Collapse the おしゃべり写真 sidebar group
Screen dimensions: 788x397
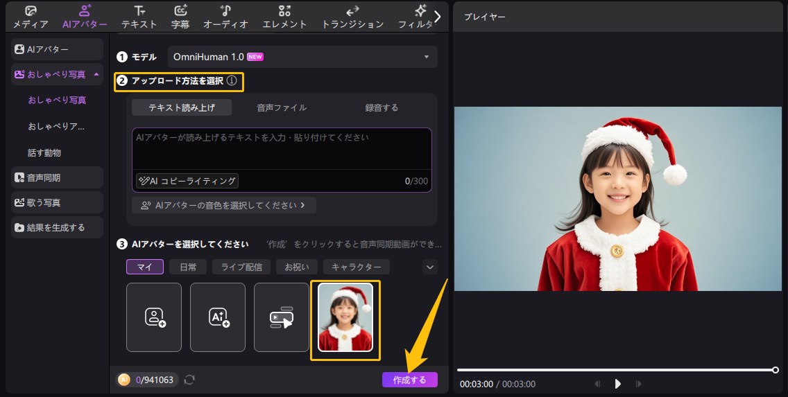pos(96,74)
